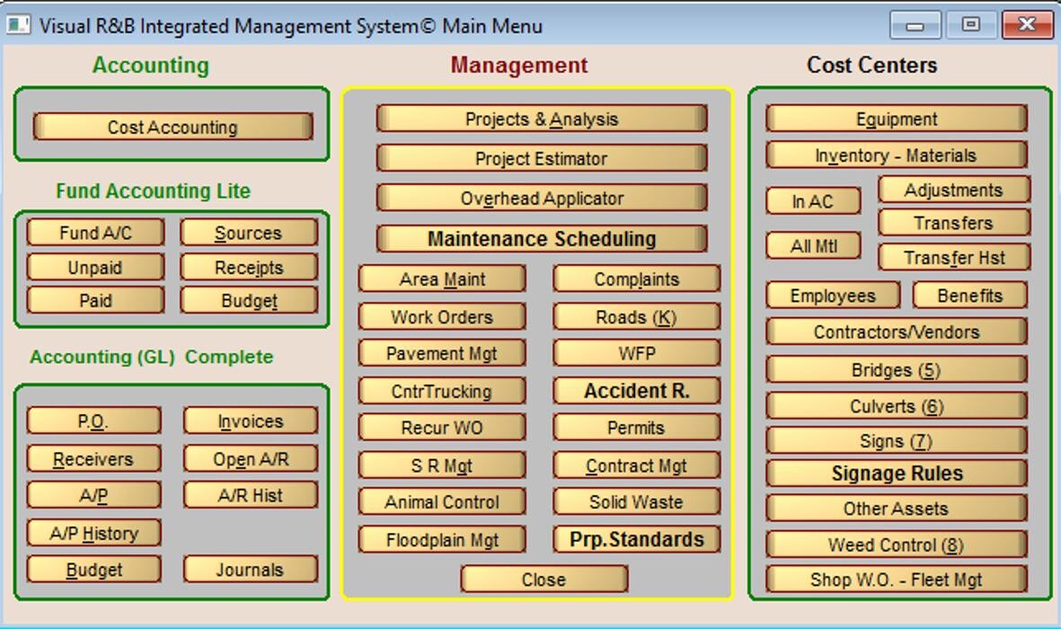
Task: Click the application icon in title bar
Action: click(x=18, y=25)
